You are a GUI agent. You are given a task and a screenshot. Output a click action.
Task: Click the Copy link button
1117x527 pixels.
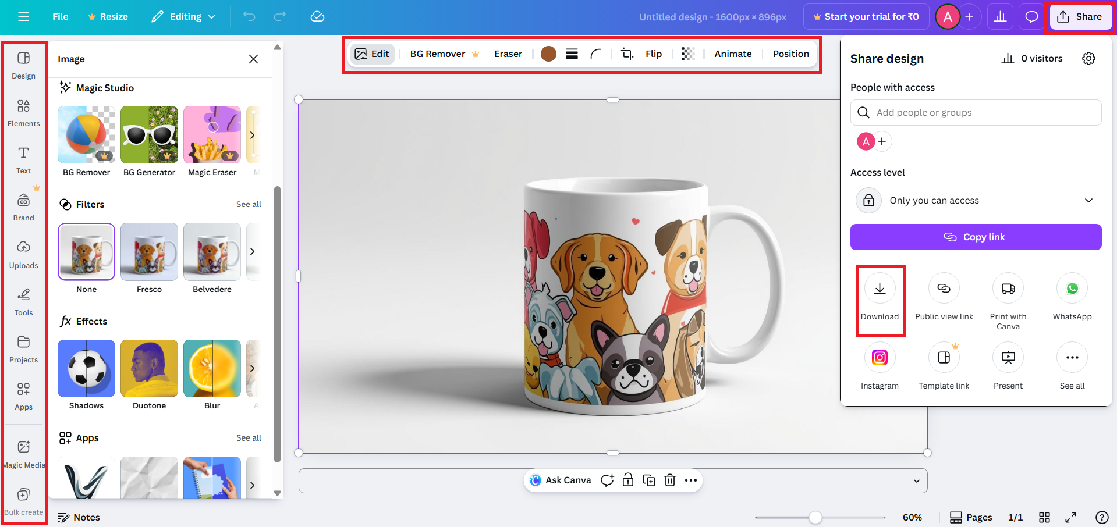pos(975,237)
